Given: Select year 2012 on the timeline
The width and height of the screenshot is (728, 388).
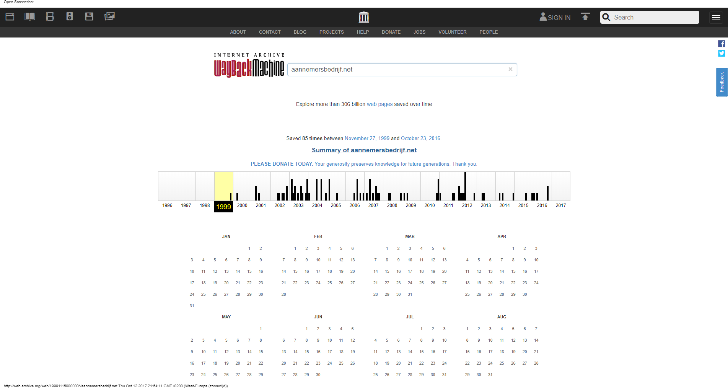Looking at the screenshot, I should click(x=467, y=205).
